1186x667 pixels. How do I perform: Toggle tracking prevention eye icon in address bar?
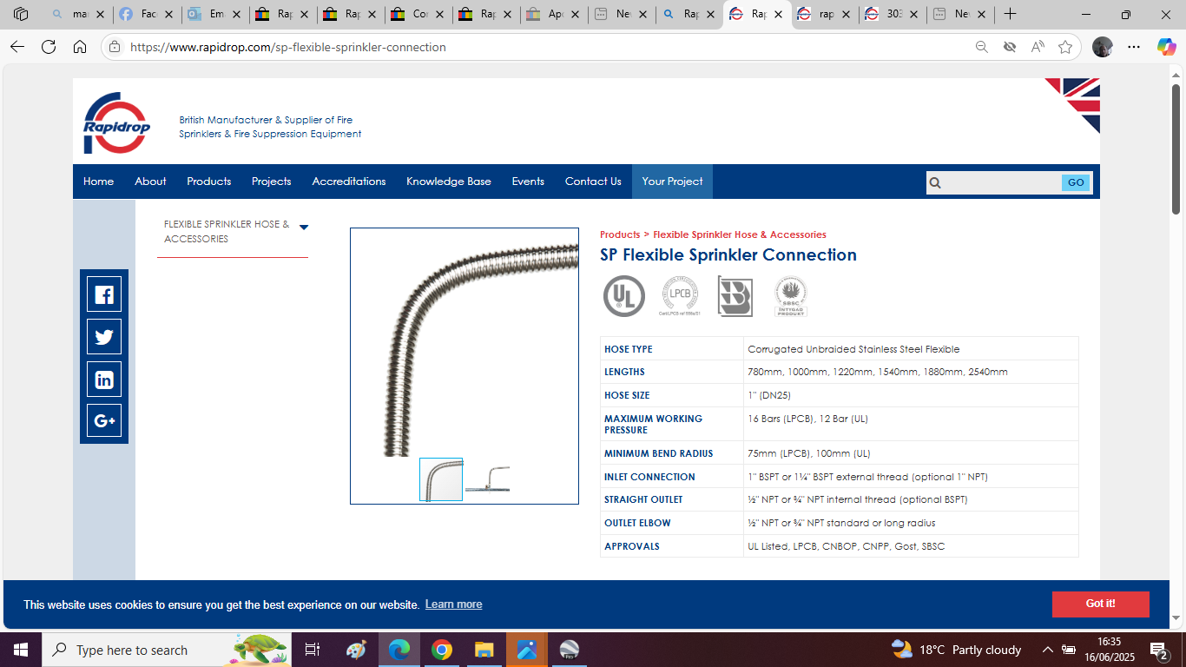(1010, 47)
